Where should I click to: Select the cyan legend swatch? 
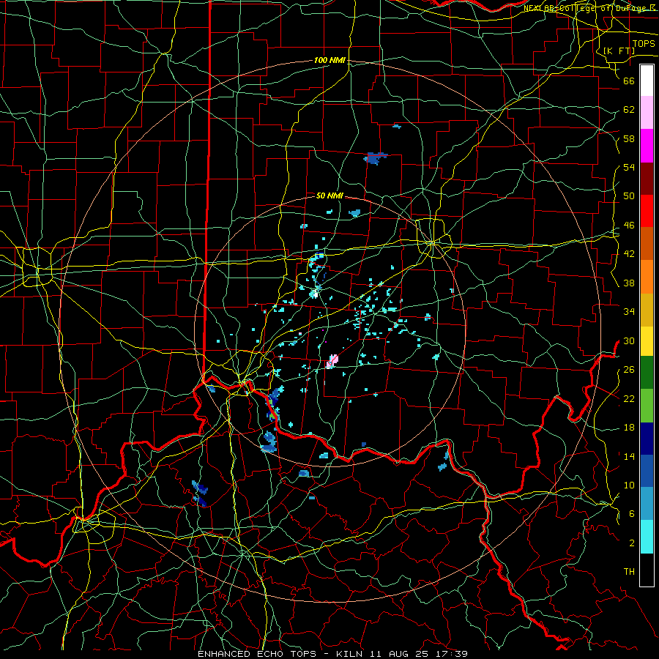click(x=647, y=537)
